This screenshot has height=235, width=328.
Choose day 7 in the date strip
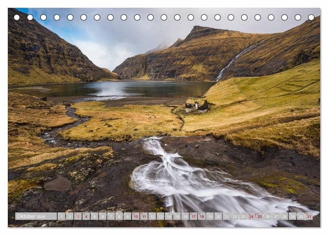(x=111, y=216)
